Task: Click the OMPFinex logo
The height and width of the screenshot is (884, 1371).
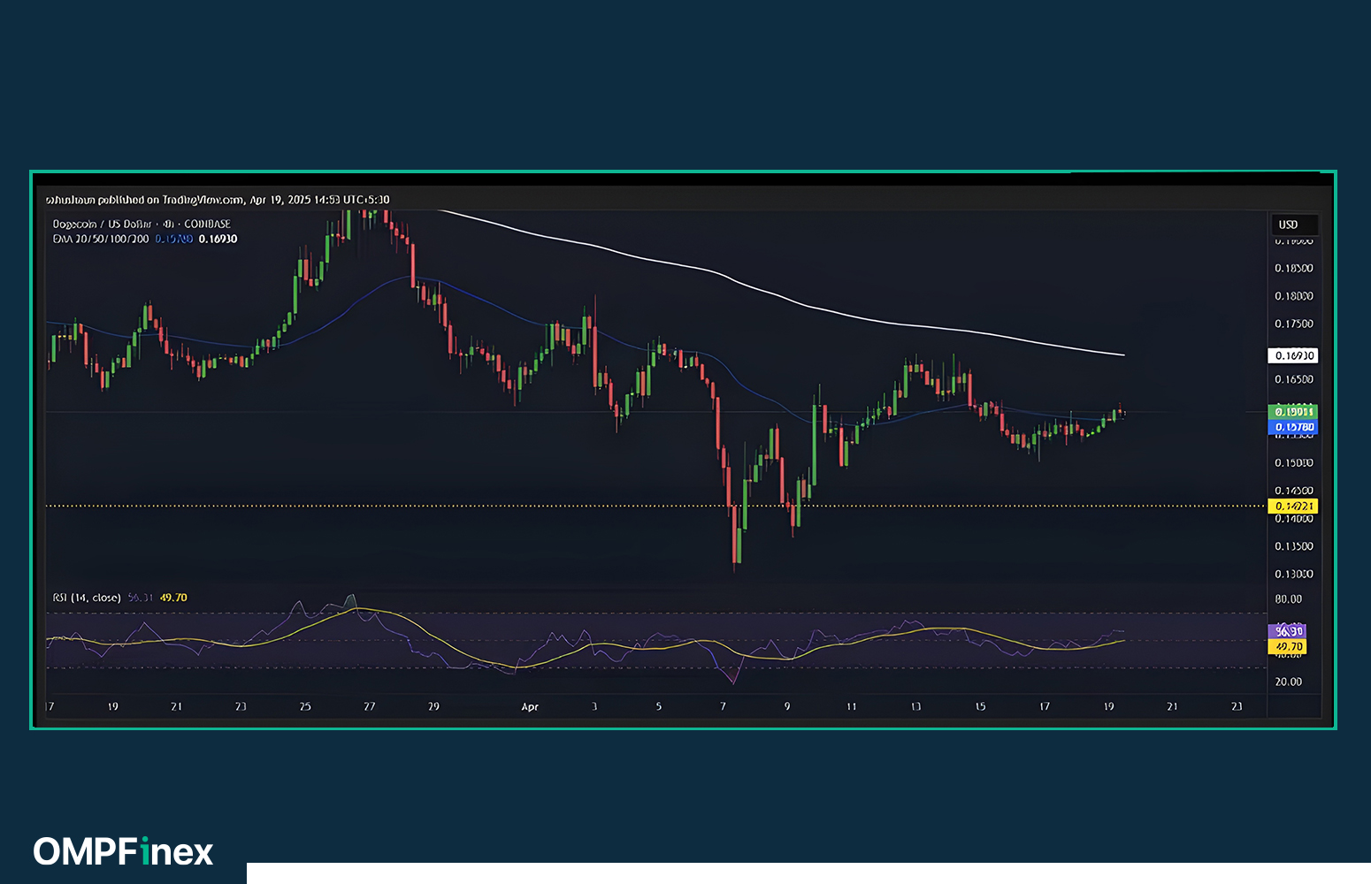Action: click(x=124, y=851)
